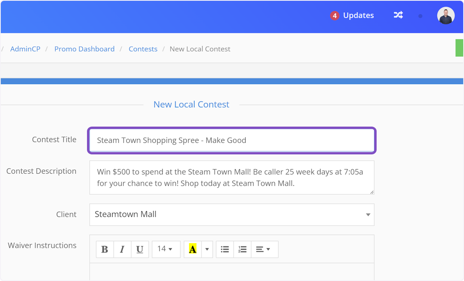Insert a numbered list
The height and width of the screenshot is (281, 464).
click(x=242, y=249)
